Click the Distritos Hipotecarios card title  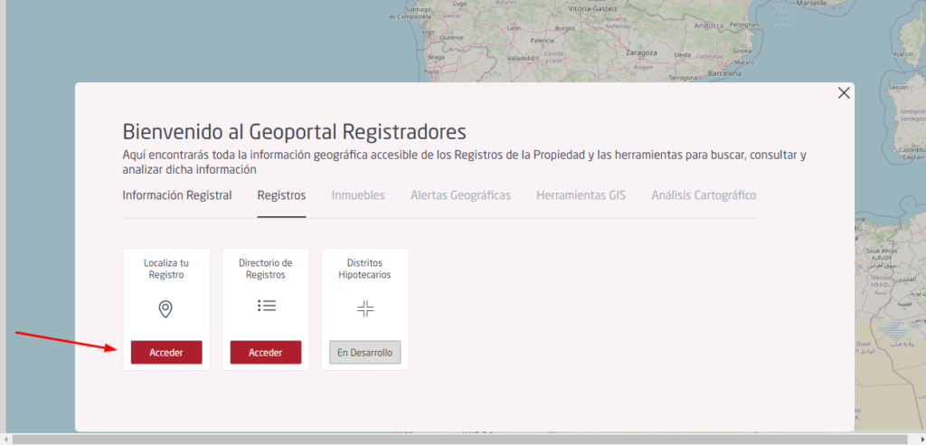coord(365,269)
